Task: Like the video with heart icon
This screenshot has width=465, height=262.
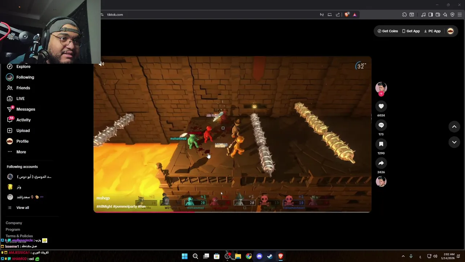Action: point(381,106)
